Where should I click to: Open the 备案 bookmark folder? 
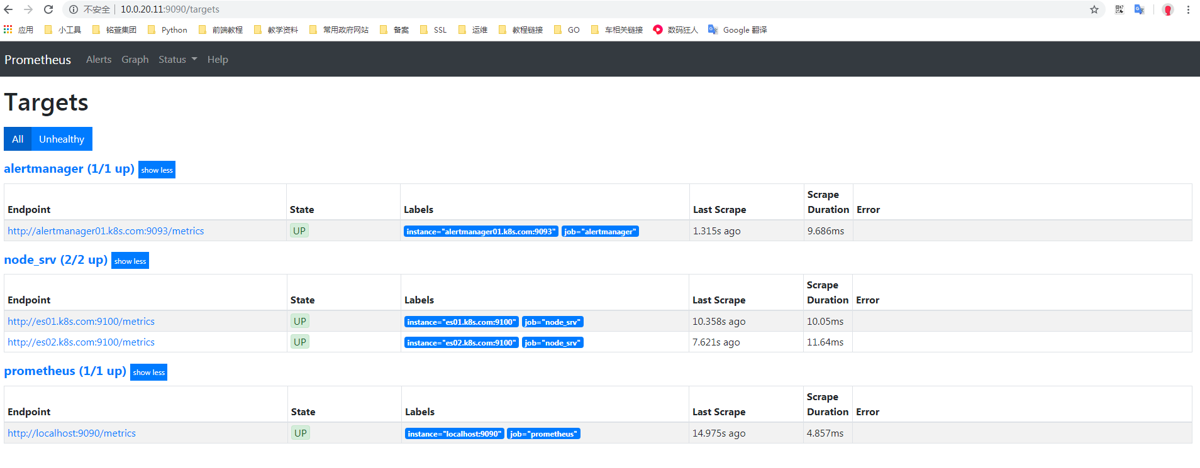point(394,30)
